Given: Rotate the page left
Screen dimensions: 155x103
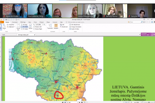Looking at the screenshot, I should coord(37,27).
